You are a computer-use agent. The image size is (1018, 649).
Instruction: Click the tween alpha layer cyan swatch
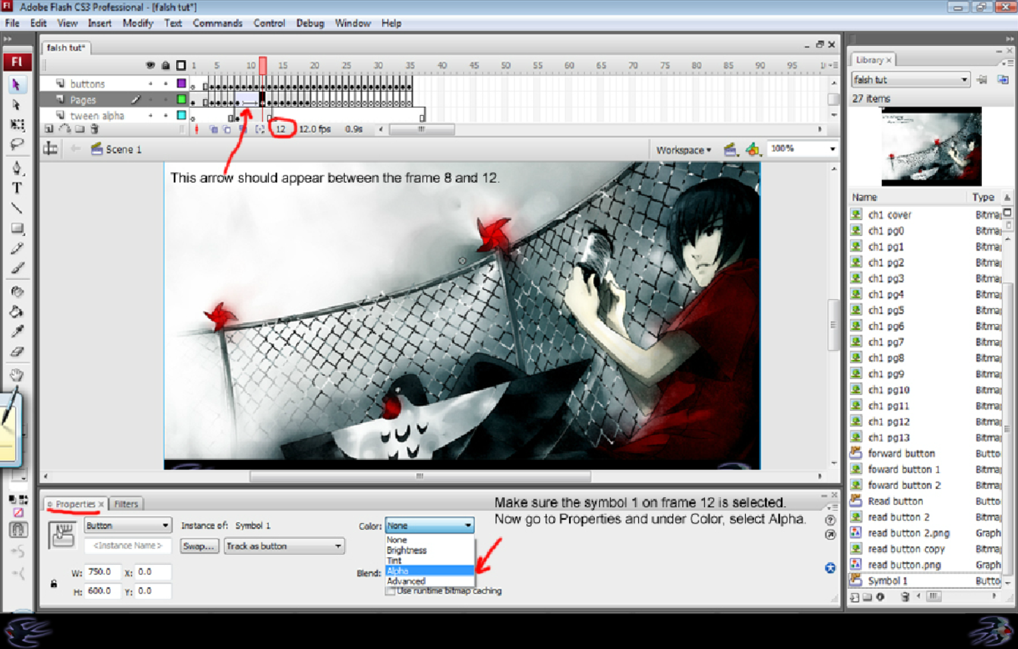coord(181,115)
